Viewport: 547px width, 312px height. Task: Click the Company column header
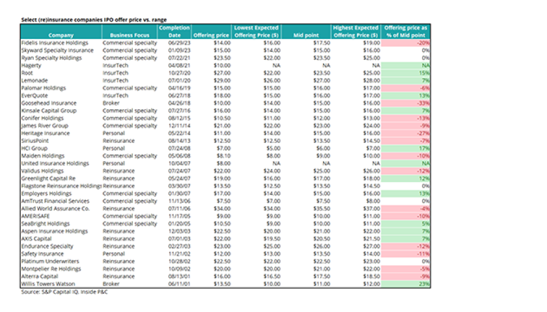coord(60,35)
